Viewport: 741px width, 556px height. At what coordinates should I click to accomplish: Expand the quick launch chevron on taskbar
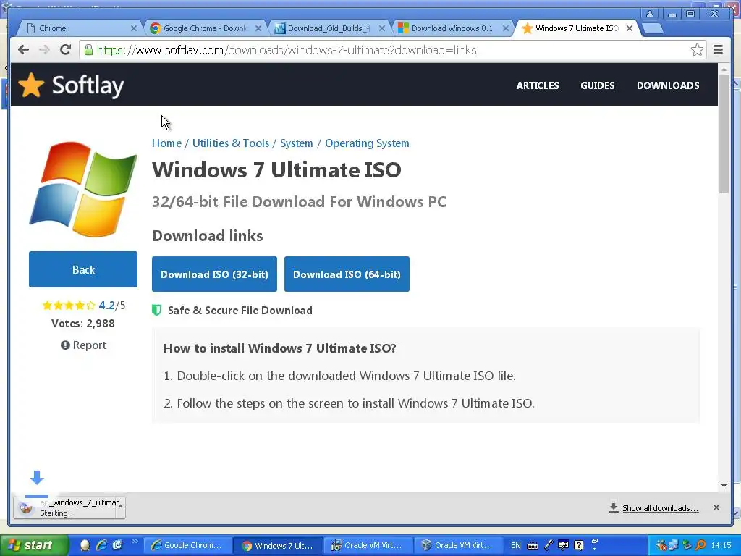pos(135,542)
